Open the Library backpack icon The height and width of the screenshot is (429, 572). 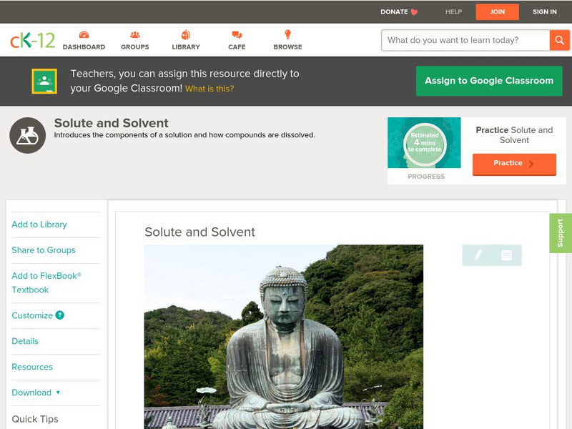pos(186,34)
